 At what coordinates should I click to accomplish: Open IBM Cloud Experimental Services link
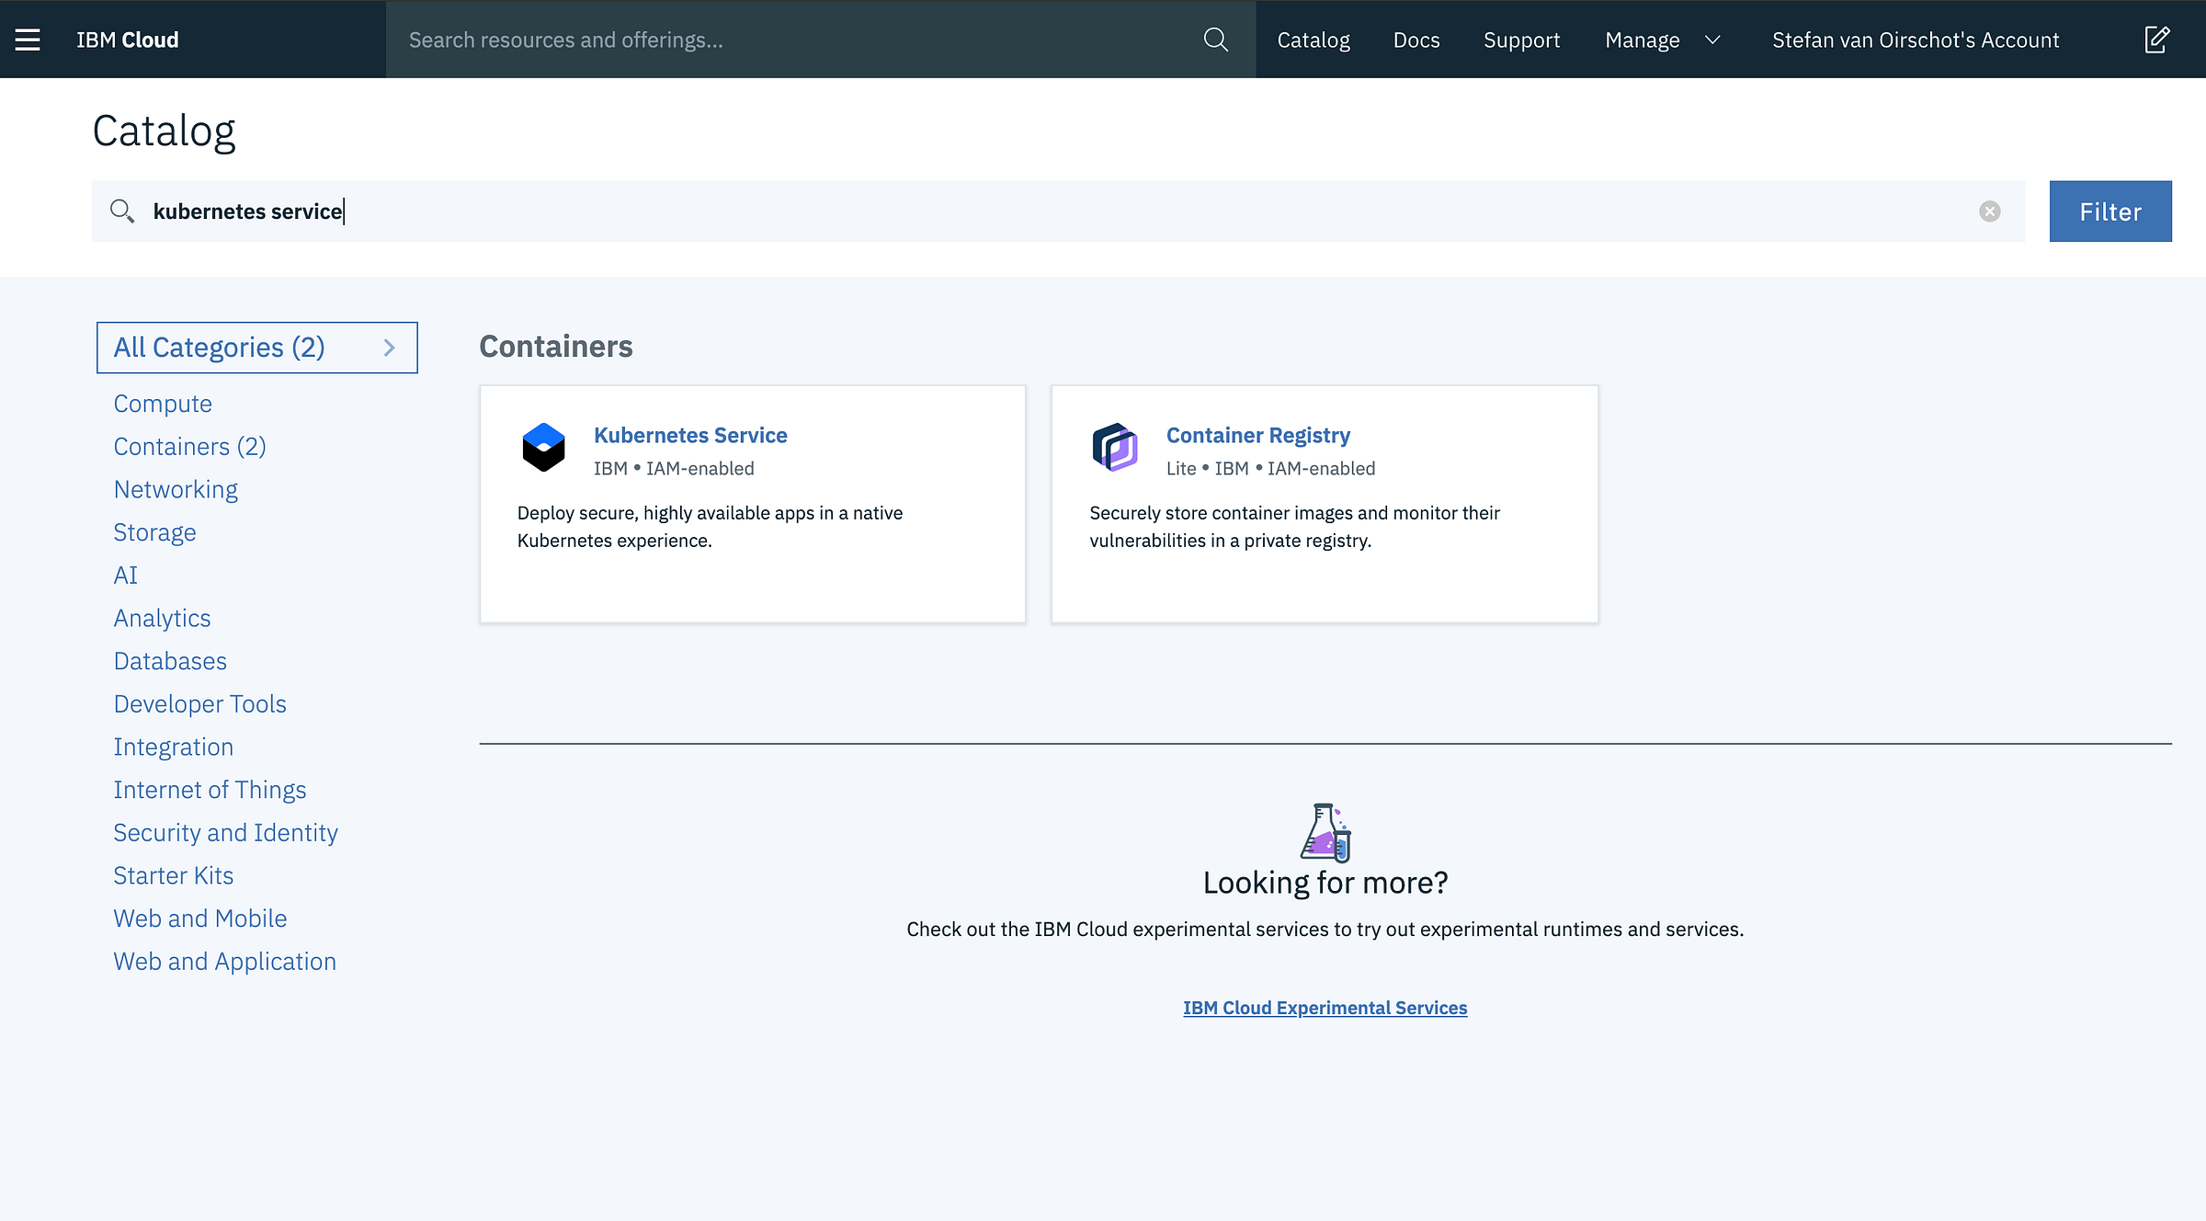coord(1325,1008)
